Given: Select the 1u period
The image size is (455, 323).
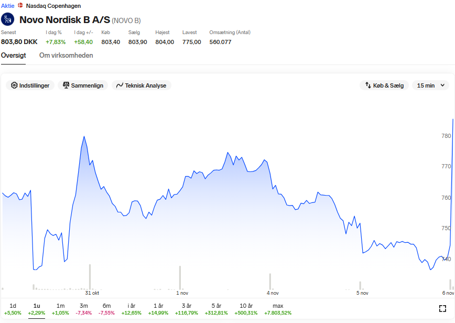Looking at the screenshot, I should click(37, 309).
